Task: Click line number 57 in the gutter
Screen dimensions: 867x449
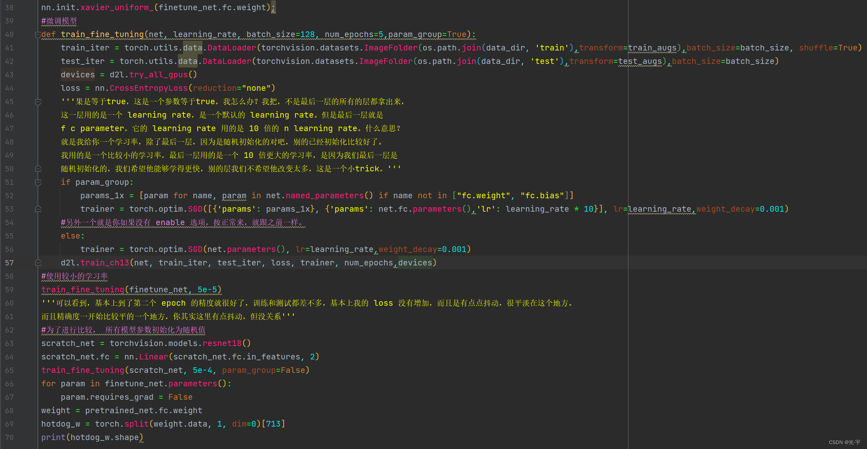Action: [9, 263]
